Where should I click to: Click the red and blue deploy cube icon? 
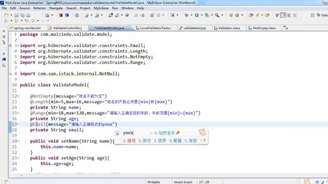pyautogui.click(x=60, y=15)
